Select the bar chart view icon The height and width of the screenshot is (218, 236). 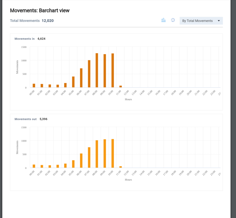(x=163, y=20)
